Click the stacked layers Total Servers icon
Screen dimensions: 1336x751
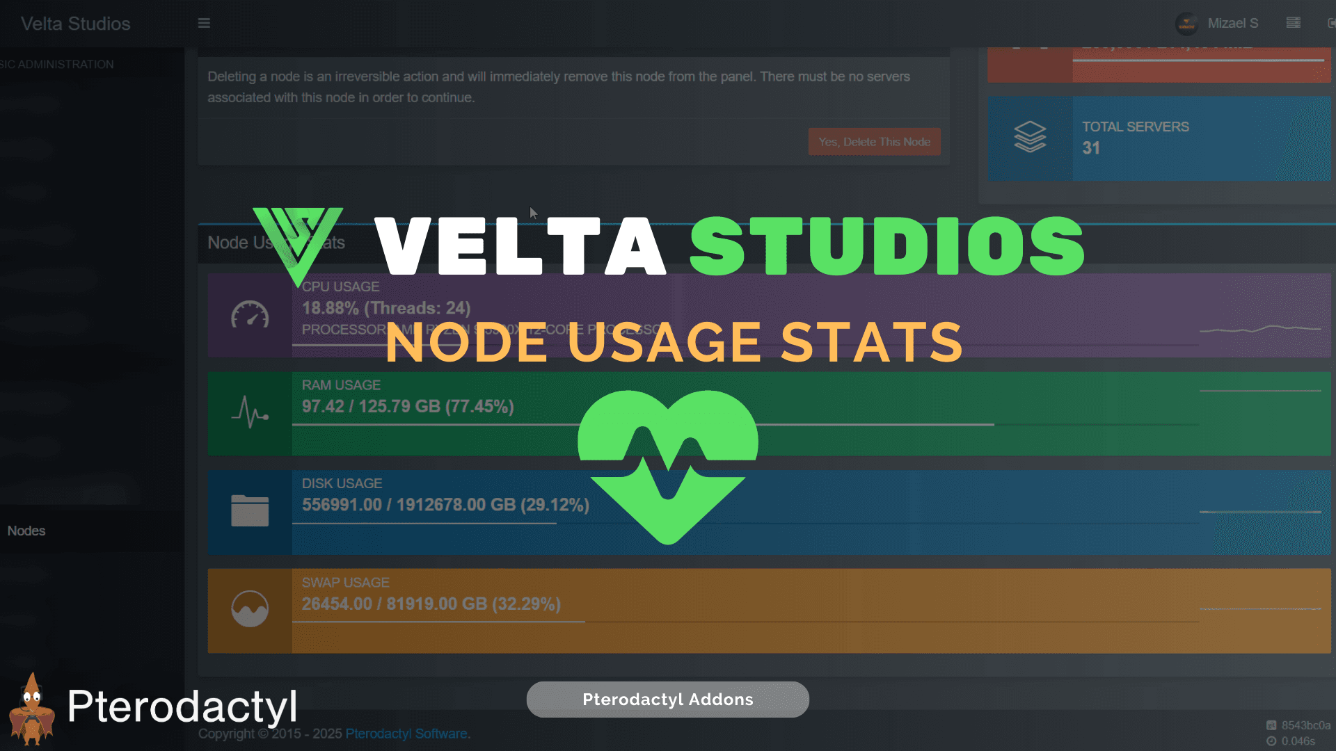[x=1030, y=136]
